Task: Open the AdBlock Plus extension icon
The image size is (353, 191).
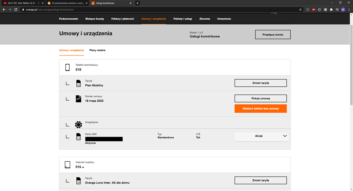Action: tap(313, 10)
